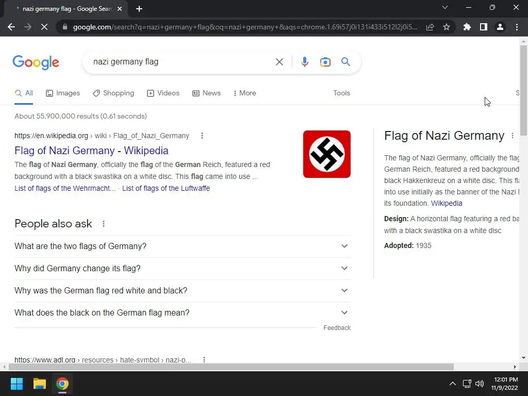Submit the search with the magnifier icon
The height and width of the screenshot is (396, 528).
coord(345,62)
